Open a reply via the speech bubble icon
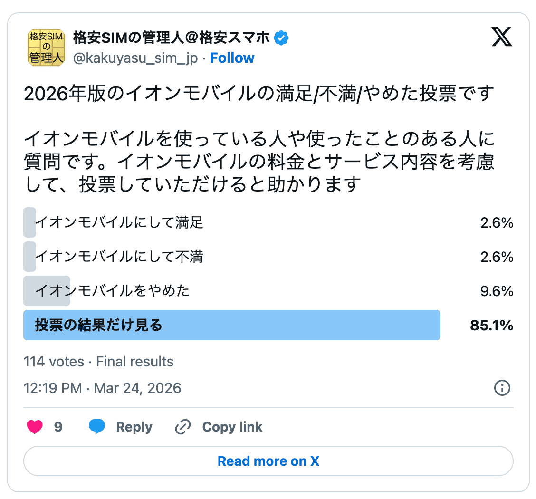536x499 pixels. (x=97, y=427)
